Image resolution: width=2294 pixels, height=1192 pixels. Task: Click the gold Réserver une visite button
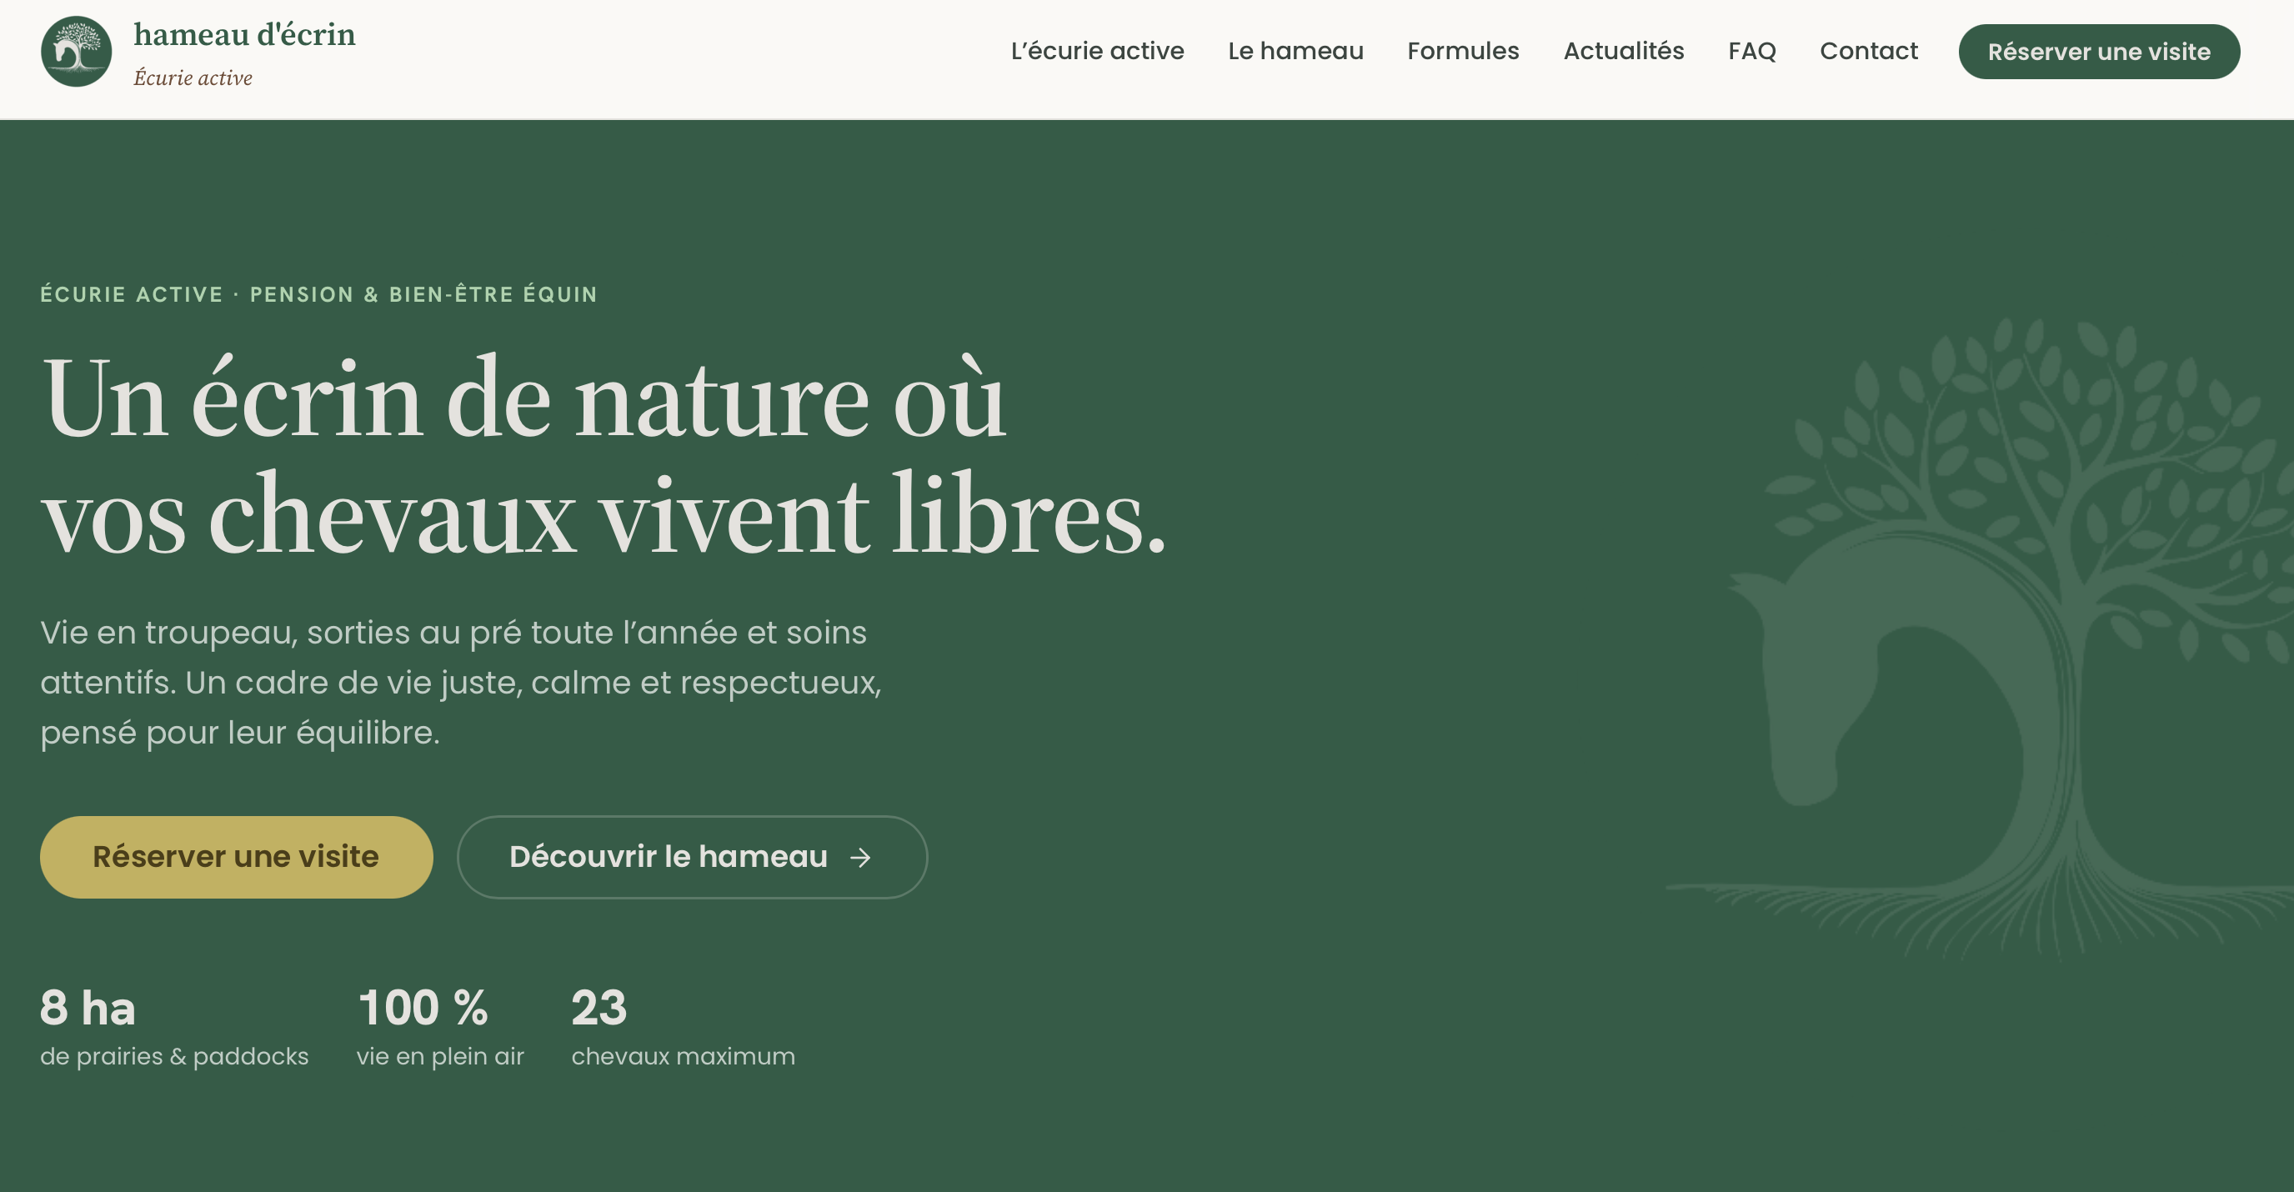click(x=236, y=856)
